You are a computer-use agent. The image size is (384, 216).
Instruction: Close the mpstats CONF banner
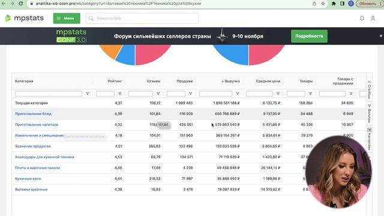point(381,36)
